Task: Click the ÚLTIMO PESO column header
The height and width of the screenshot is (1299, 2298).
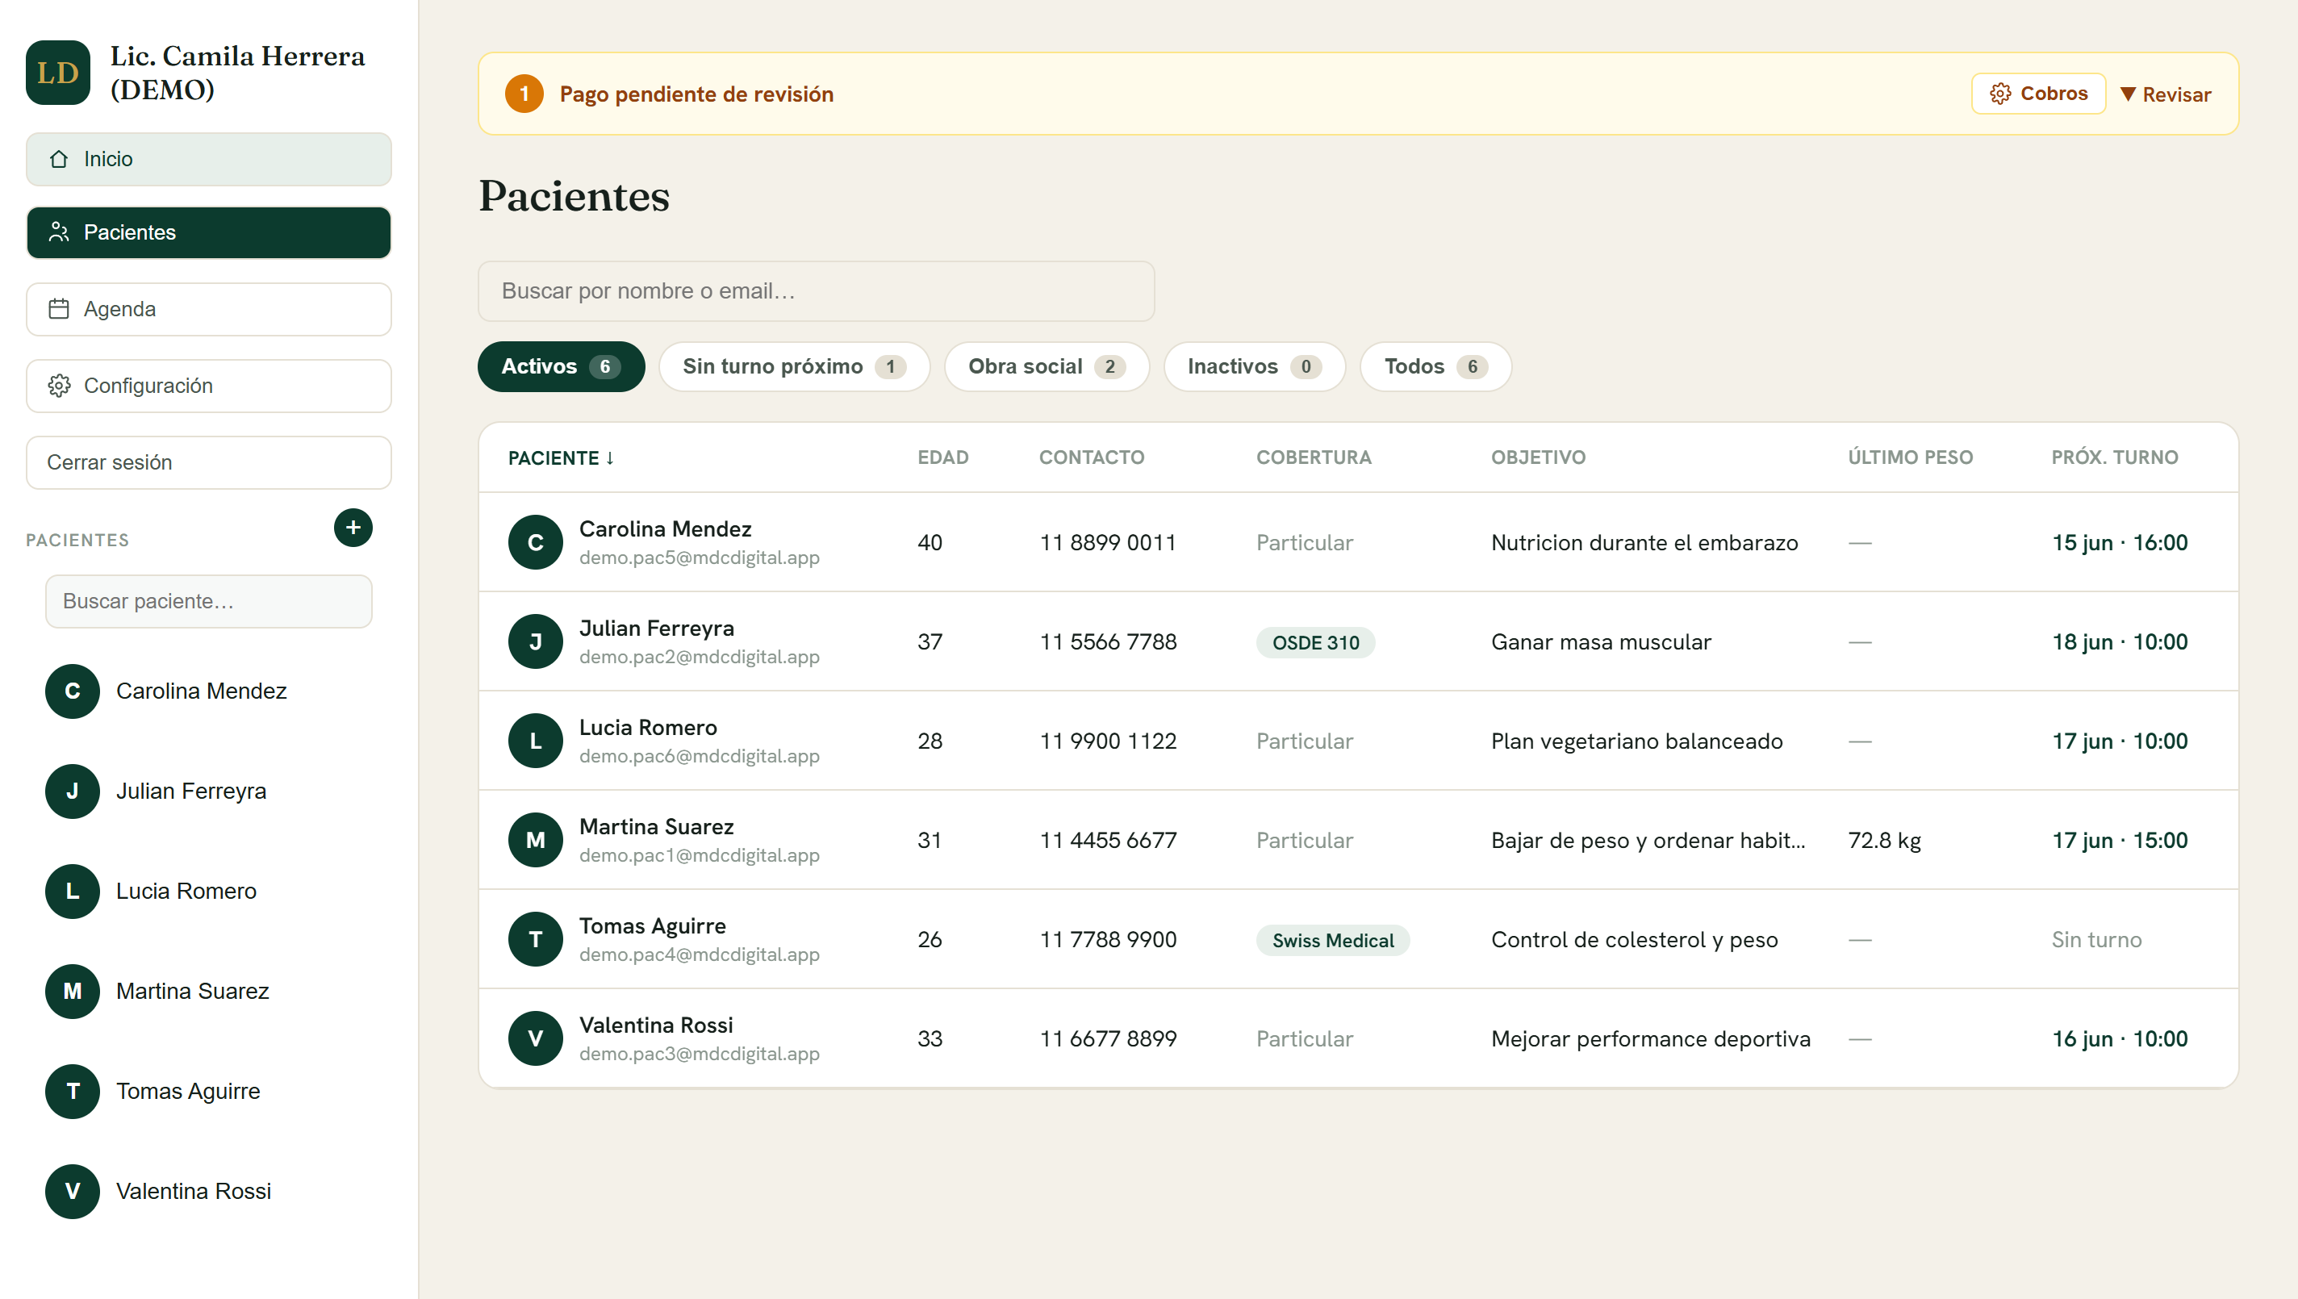Action: pos(1910,457)
